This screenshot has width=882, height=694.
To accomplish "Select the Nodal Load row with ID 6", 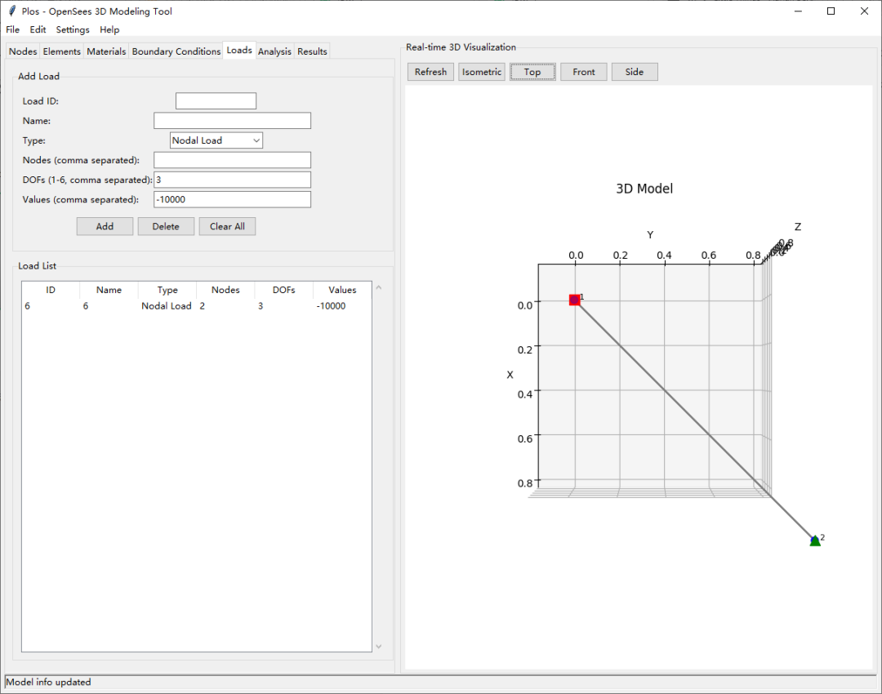I will pyautogui.click(x=197, y=306).
